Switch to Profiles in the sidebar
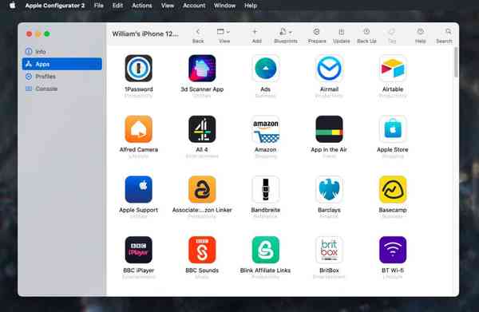Image resolution: width=479 pixels, height=312 pixels. 62,77
